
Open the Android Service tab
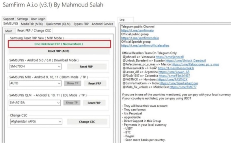point(102,24)
